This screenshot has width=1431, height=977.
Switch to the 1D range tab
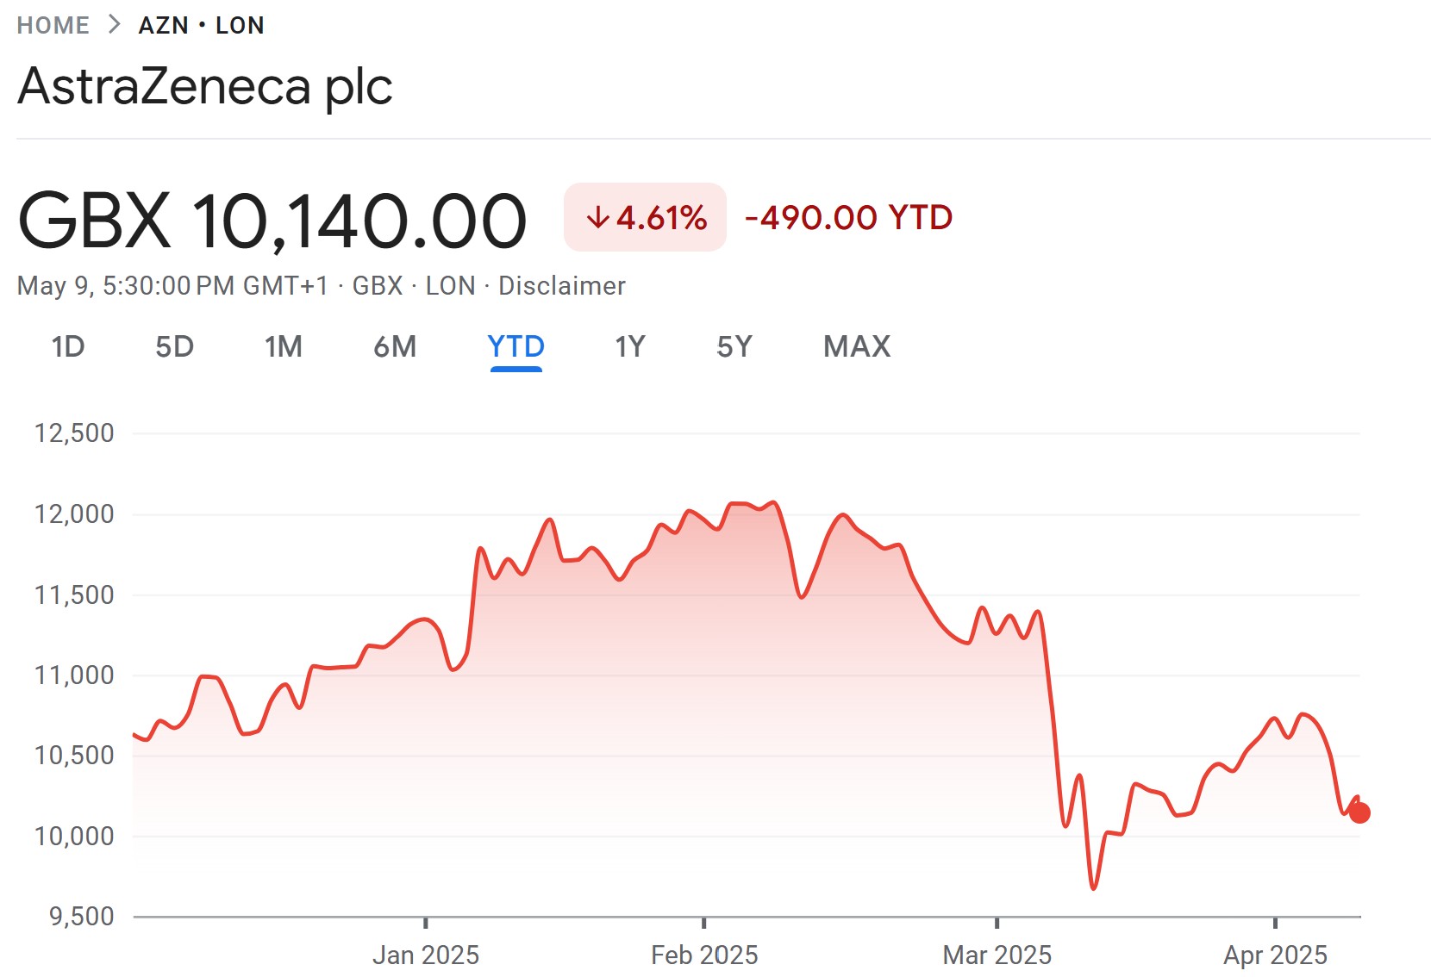68,346
